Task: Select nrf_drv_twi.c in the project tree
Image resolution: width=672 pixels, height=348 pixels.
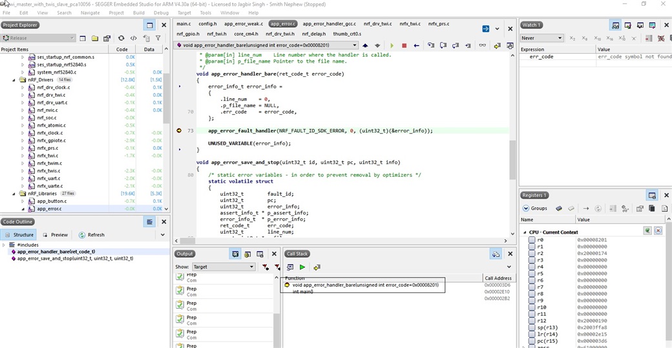Action: 50,95
